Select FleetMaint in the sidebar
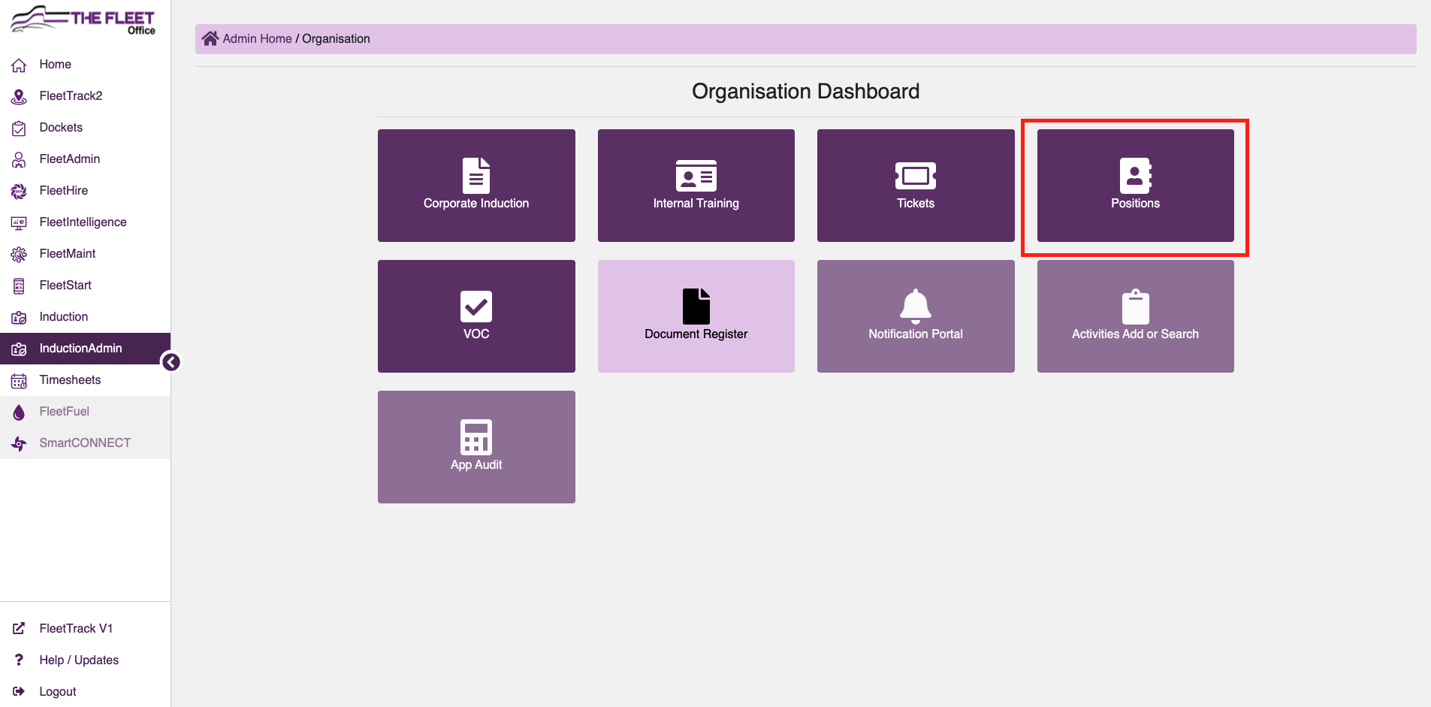Viewport: 1431px width, 707px height. pyautogui.click(x=85, y=254)
